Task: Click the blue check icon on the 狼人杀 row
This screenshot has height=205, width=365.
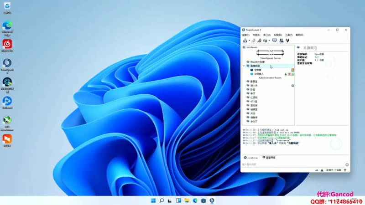Action: point(292,86)
